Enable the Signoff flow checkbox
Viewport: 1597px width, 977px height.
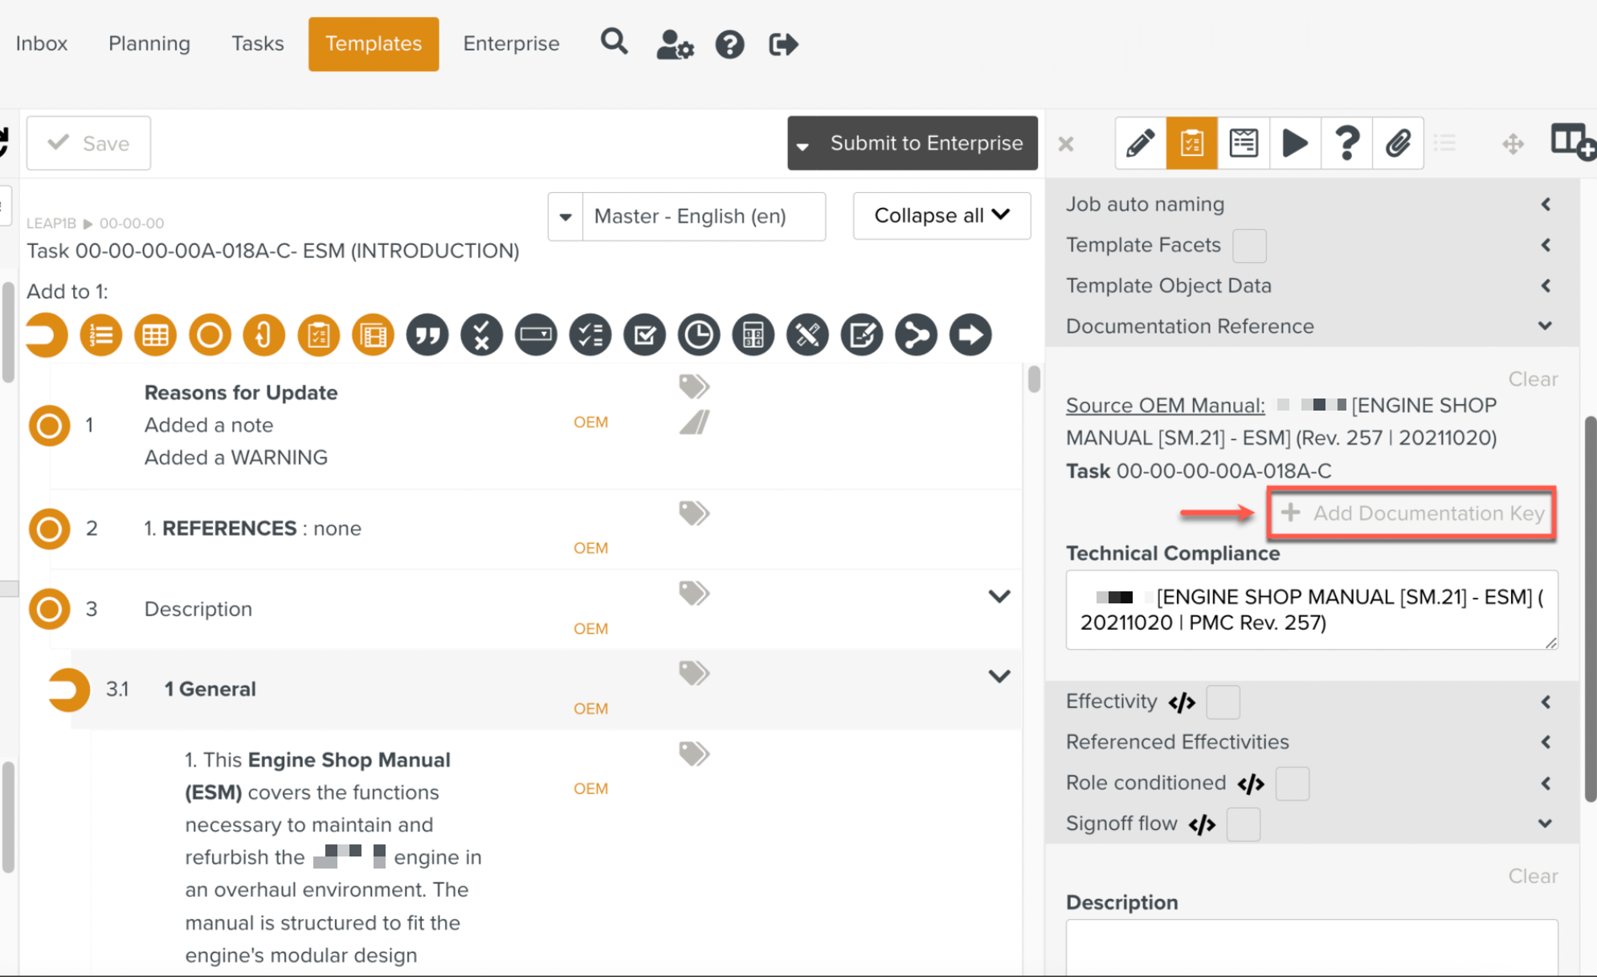pyautogui.click(x=1243, y=824)
